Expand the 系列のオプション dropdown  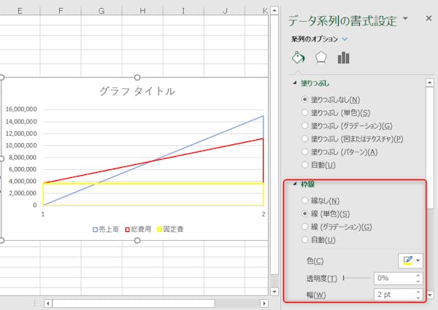(345, 39)
